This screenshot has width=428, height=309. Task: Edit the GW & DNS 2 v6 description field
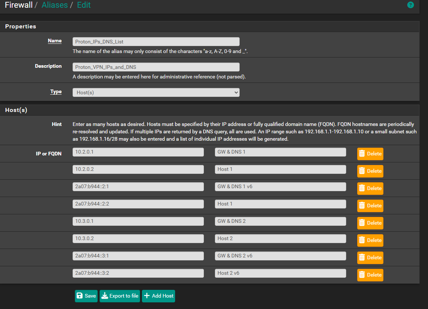pos(280,256)
